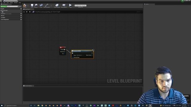Open the Debug menu

click(x=11, y=3)
